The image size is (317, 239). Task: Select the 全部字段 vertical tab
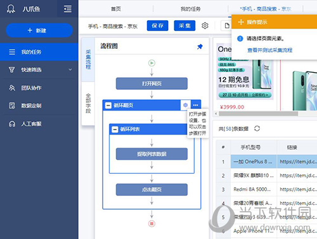click(x=88, y=103)
